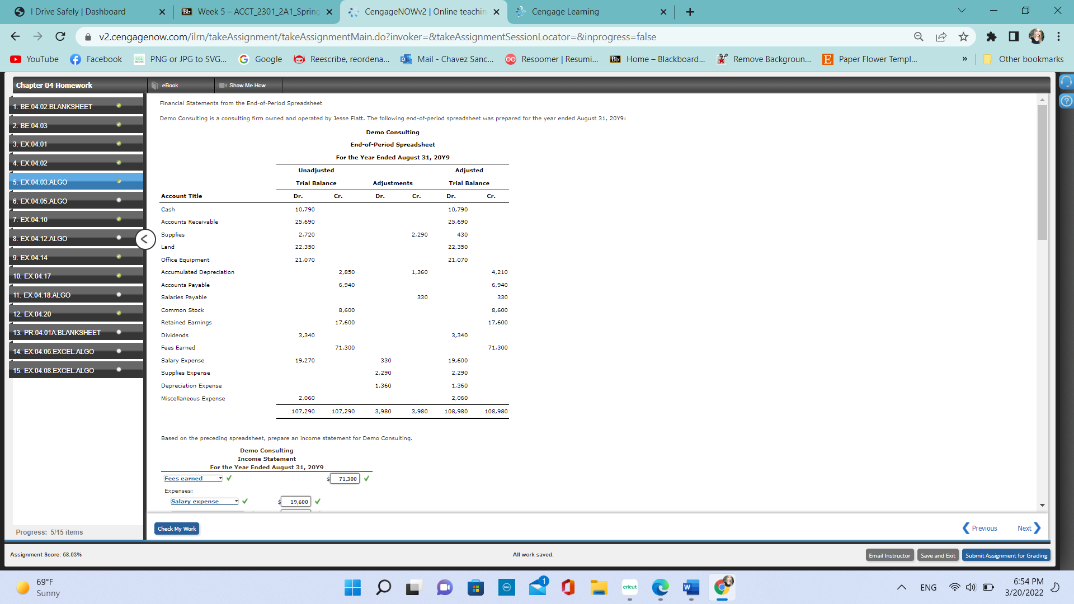1074x604 pixels.
Task: Bookmark this page with star icon
Action: (963, 37)
